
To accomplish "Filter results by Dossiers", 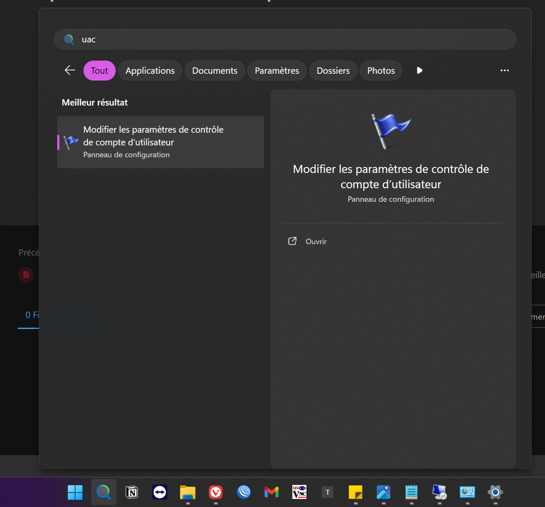I will [334, 70].
